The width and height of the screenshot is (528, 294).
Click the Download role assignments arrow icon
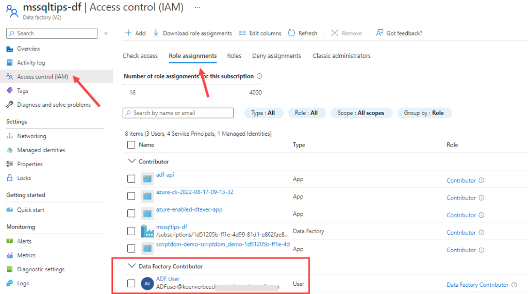pyautogui.click(x=156, y=33)
